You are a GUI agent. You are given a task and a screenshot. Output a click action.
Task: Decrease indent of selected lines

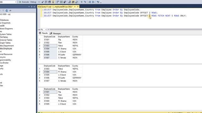tap(90, 2)
